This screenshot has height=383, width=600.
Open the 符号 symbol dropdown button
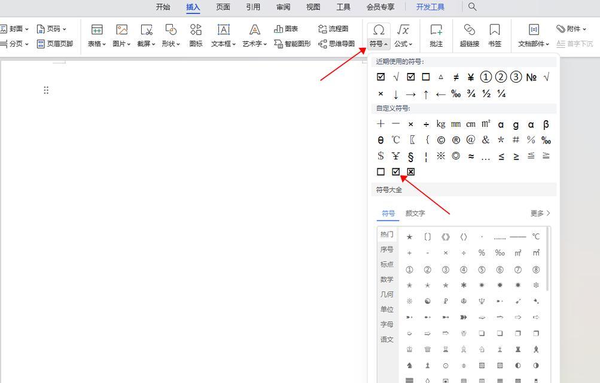(x=379, y=36)
